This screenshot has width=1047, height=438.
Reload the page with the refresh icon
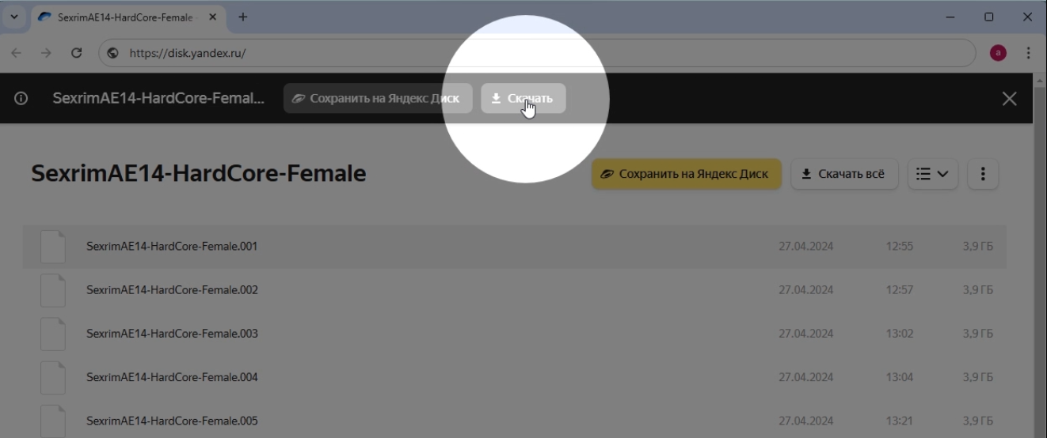point(77,53)
